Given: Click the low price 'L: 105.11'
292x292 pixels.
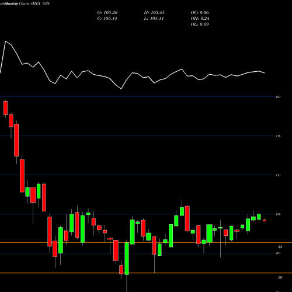Looking at the screenshot, I should point(154,19).
